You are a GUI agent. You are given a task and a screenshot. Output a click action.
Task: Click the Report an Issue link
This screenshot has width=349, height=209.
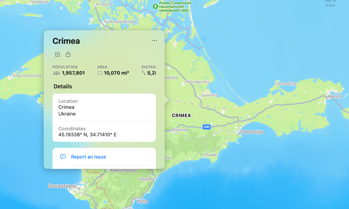click(88, 157)
